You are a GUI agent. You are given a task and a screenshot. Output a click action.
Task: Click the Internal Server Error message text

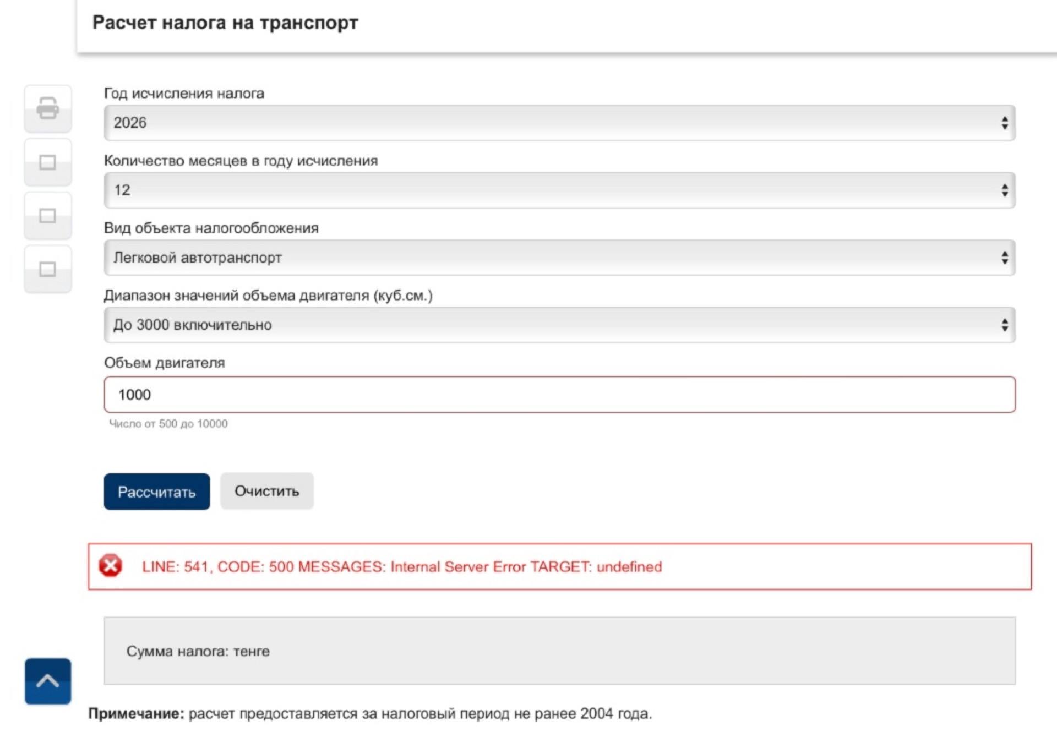click(402, 567)
